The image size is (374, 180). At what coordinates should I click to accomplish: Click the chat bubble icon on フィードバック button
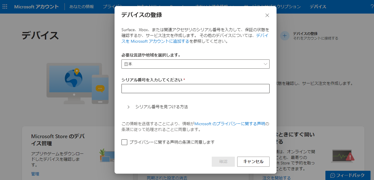[x=333, y=175]
